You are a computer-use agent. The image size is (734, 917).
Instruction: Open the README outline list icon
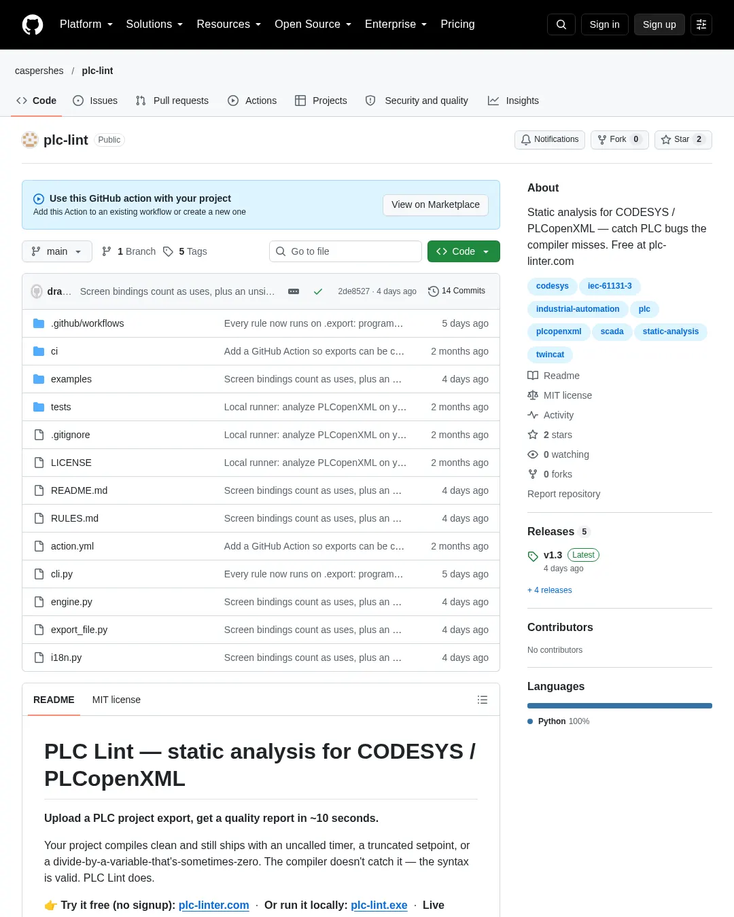pos(483,700)
